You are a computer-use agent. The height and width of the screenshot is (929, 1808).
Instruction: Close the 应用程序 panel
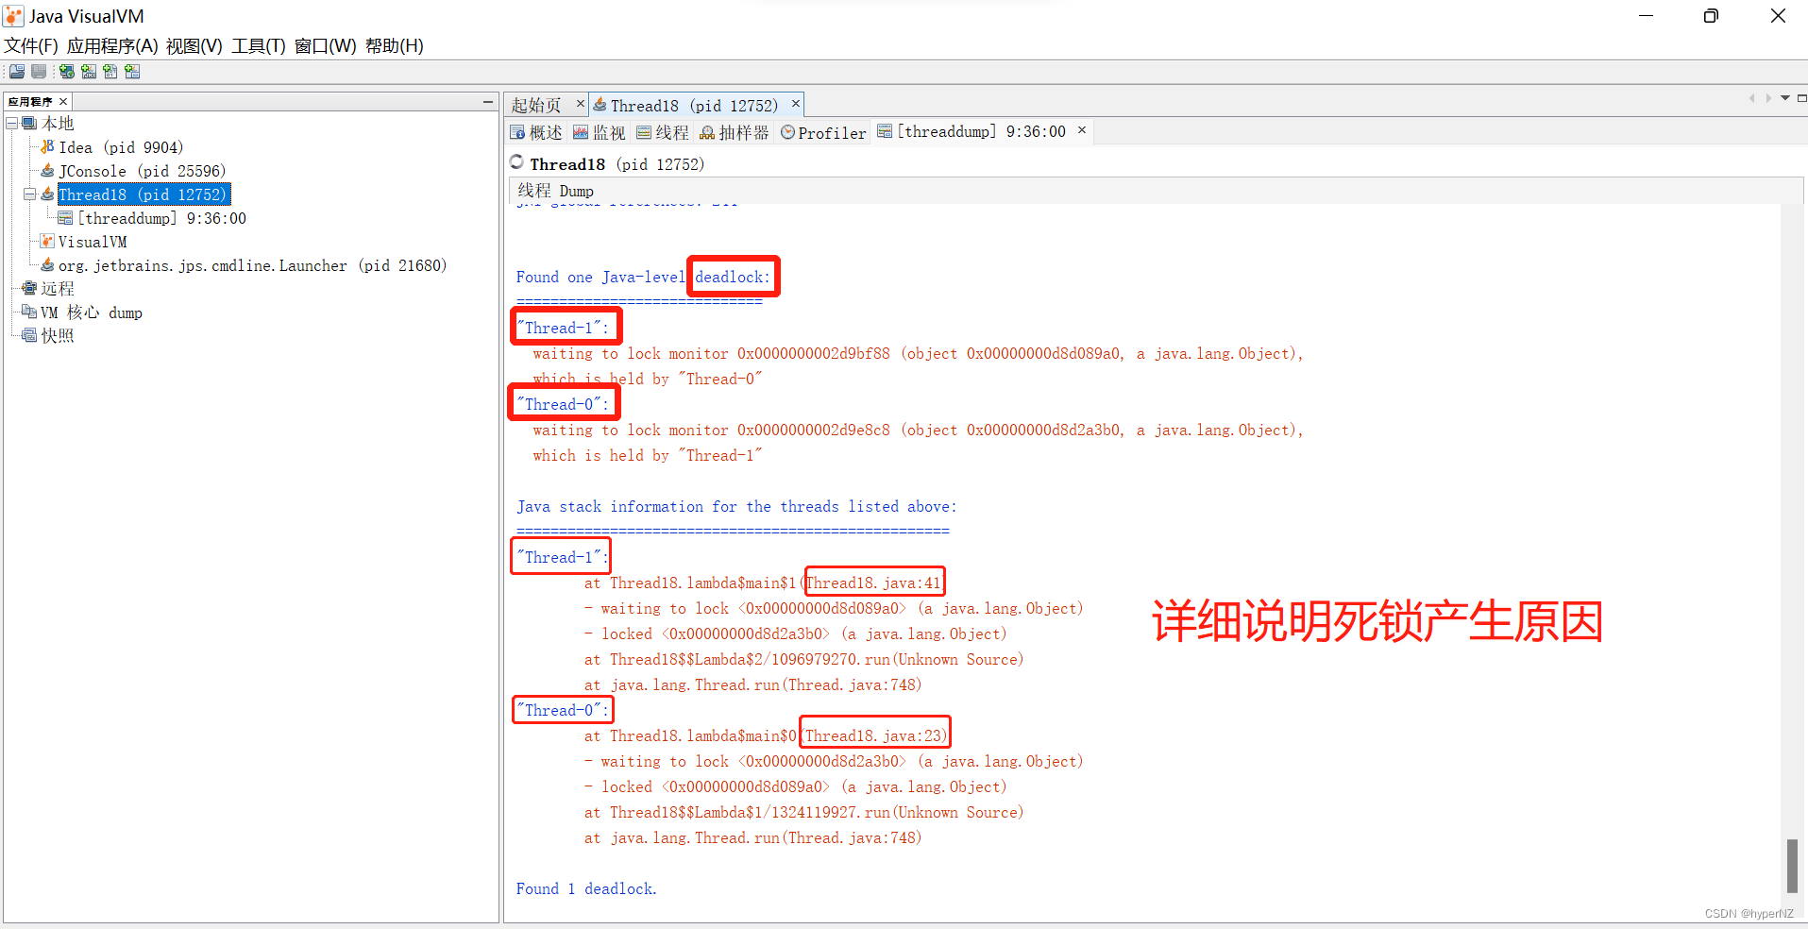coord(63,101)
